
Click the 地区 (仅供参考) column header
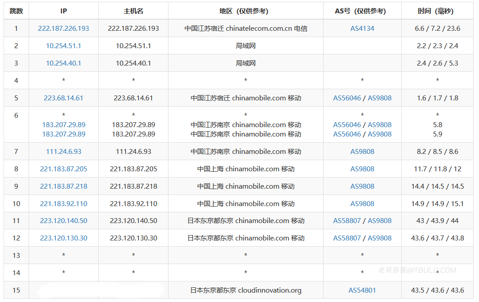pos(246,11)
